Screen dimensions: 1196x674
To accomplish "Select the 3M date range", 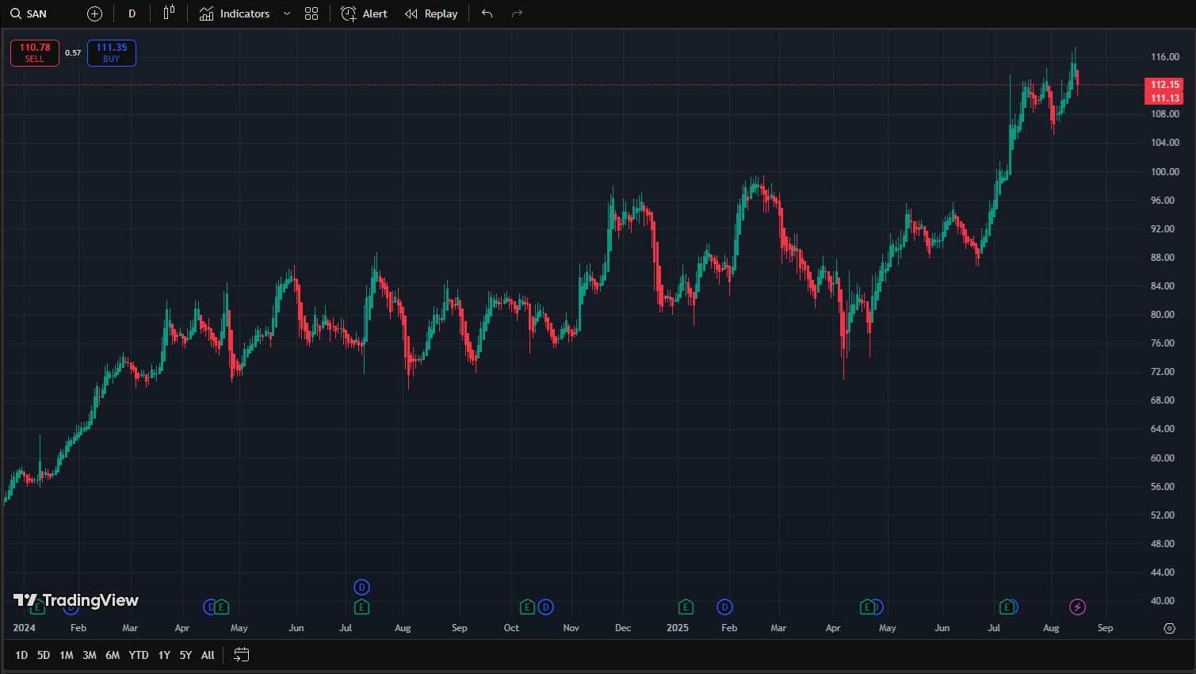I will click(x=90, y=655).
